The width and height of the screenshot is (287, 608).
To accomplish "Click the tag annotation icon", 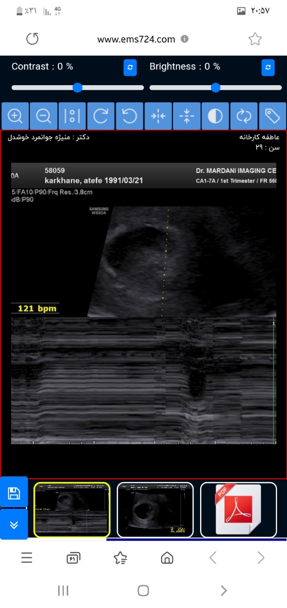I will [272, 116].
